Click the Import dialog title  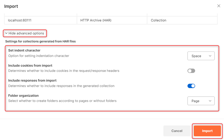pos(11,6)
